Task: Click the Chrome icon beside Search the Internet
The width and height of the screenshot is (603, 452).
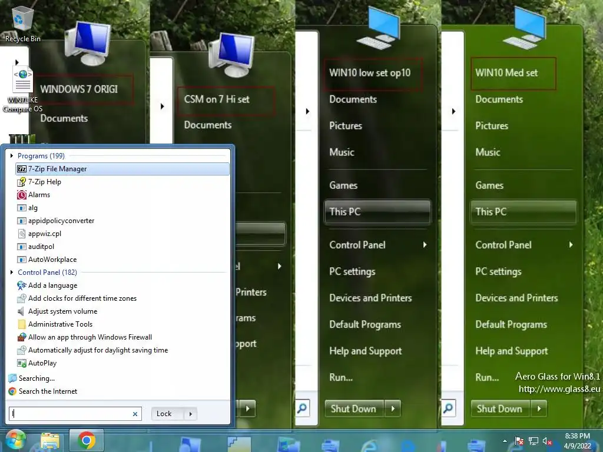Action: (12, 391)
